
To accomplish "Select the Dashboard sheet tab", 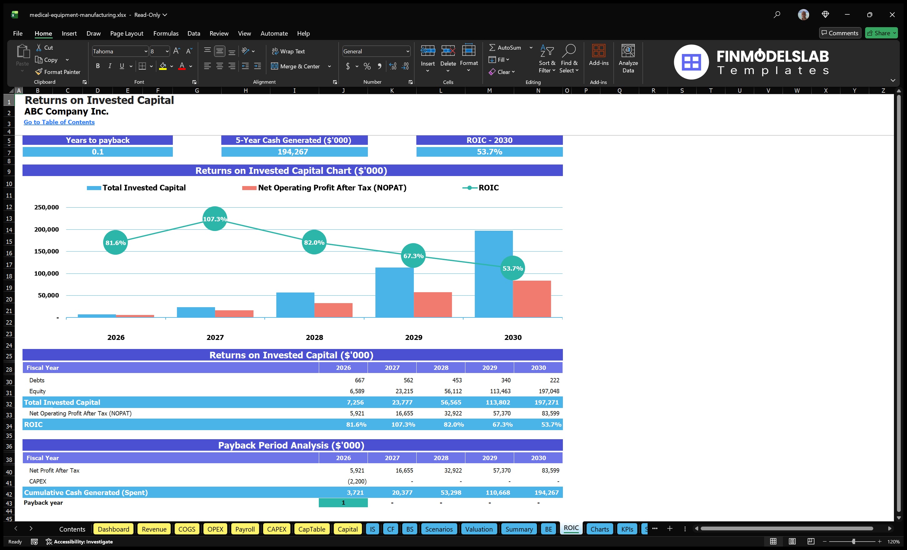I will pos(113,529).
